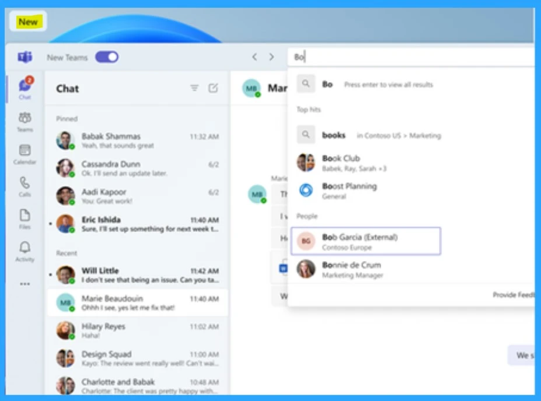Image resolution: width=541 pixels, height=401 pixels.
Task: Click the 'Top hits' heading in results
Action: pyautogui.click(x=309, y=110)
